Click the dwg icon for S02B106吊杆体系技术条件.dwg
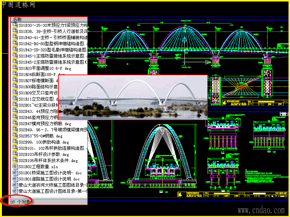 (15, 161)
